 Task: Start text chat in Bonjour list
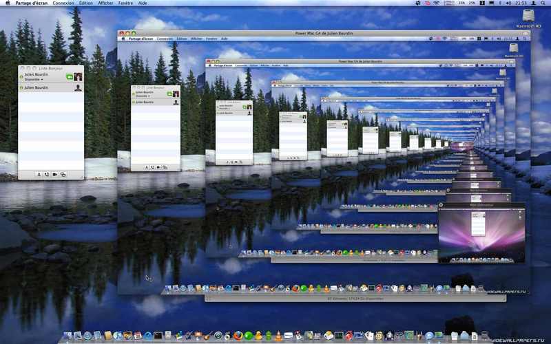pyautogui.click(x=39, y=175)
